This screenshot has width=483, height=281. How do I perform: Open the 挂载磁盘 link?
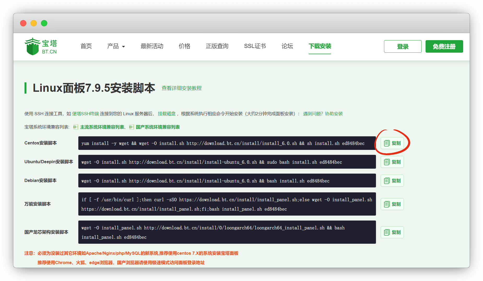click(167, 114)
